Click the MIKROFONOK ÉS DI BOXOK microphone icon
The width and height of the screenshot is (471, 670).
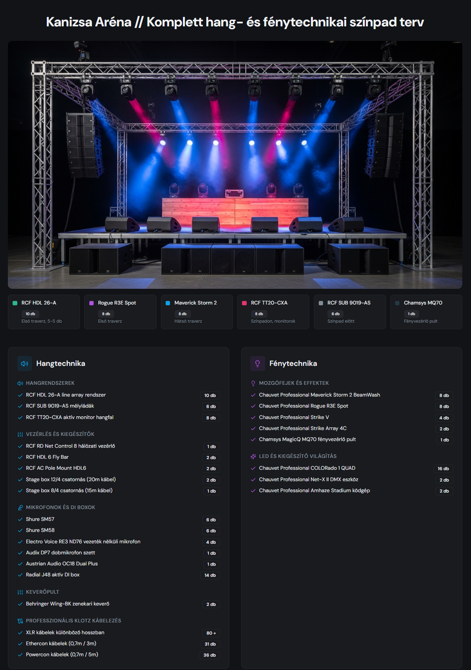pyautogui.click(x=20, y=508)
